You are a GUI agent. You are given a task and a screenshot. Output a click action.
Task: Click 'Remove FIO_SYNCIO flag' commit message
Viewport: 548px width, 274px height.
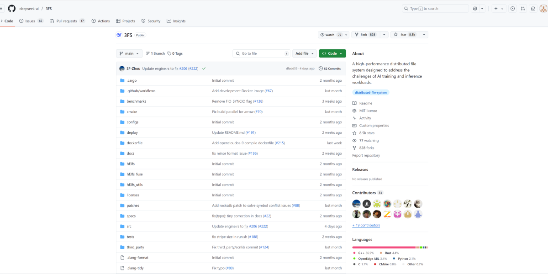[x=232, y=101]
